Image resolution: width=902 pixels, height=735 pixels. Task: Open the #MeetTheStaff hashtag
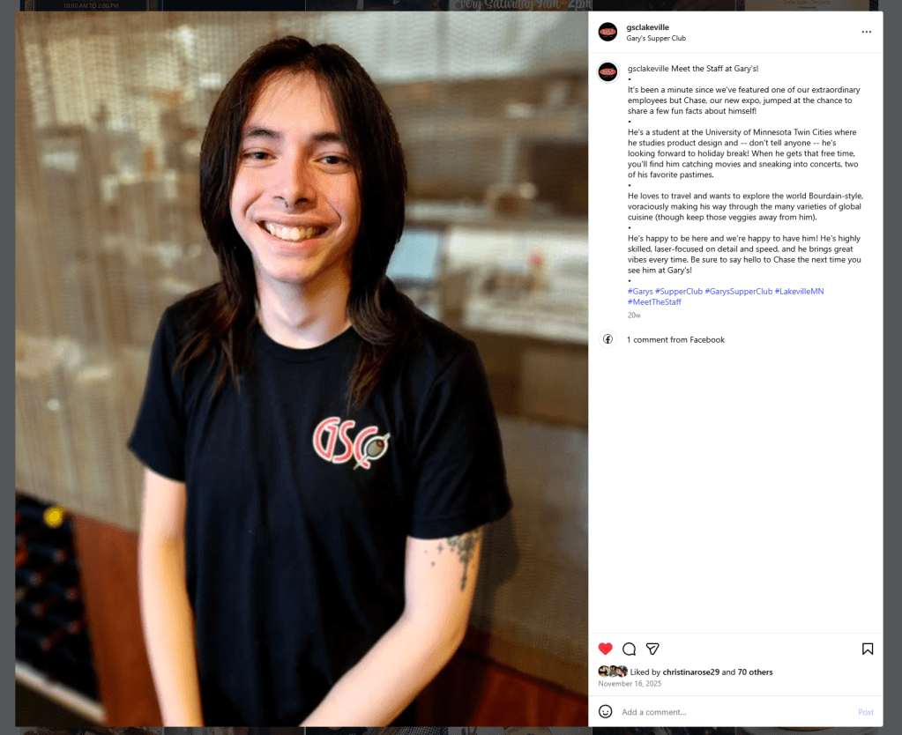(x=654, y=302)
